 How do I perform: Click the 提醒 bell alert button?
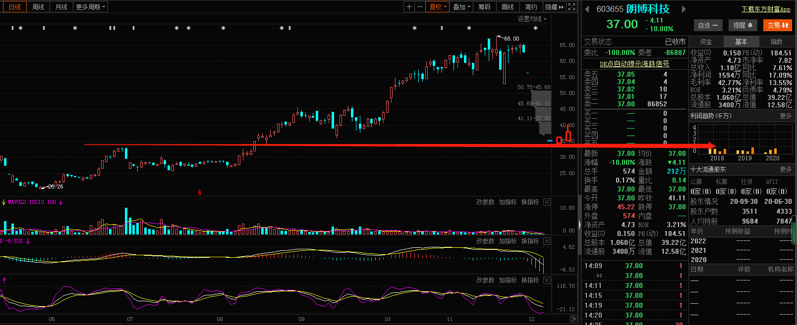[x=743, y=25]
